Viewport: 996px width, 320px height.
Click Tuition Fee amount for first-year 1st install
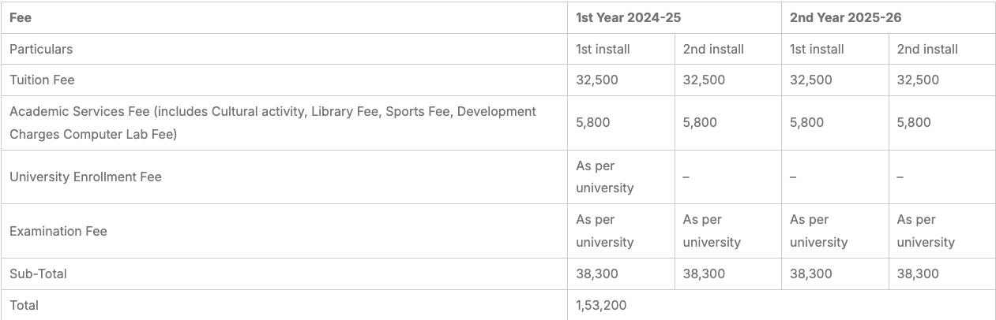click(597, 80)
